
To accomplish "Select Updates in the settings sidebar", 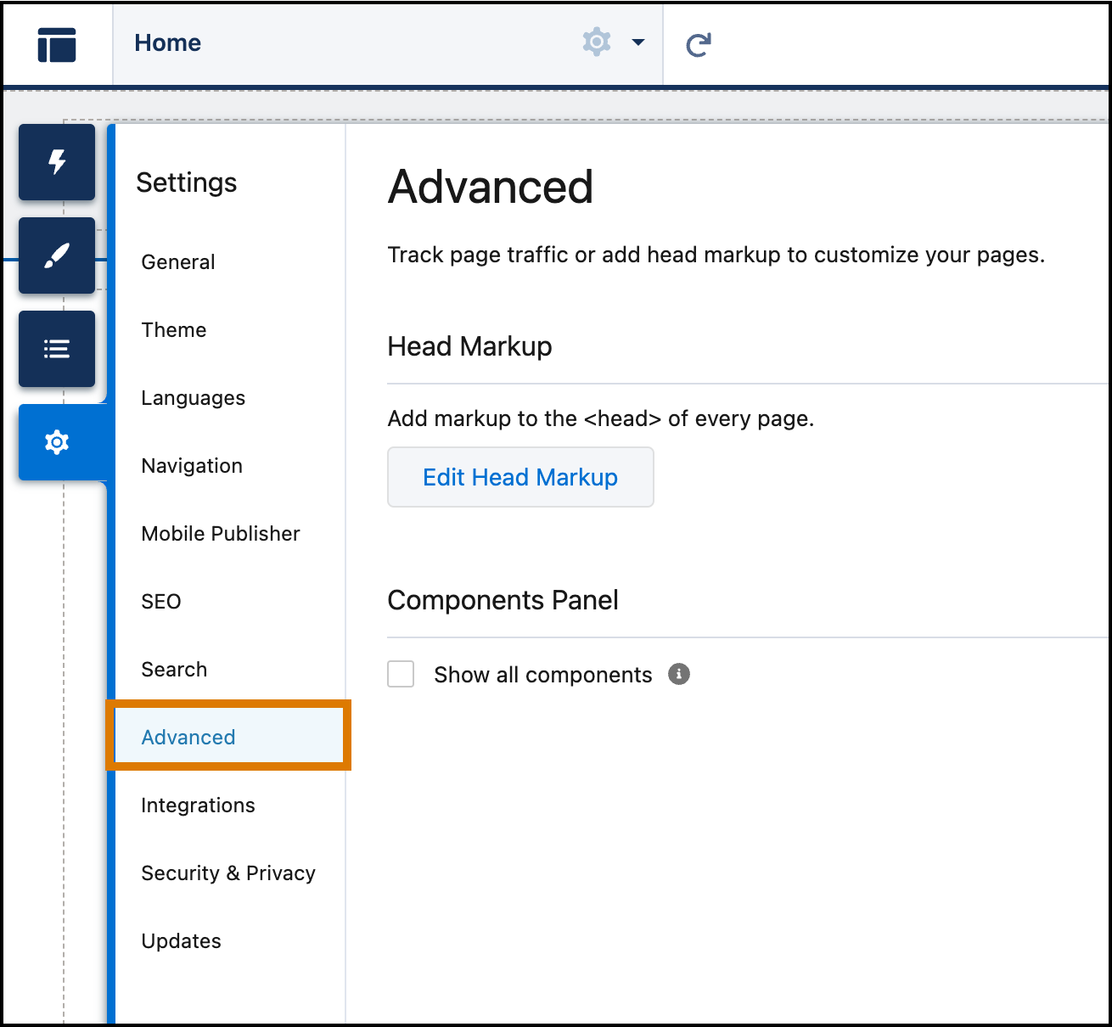I will (x=181, y=940).
